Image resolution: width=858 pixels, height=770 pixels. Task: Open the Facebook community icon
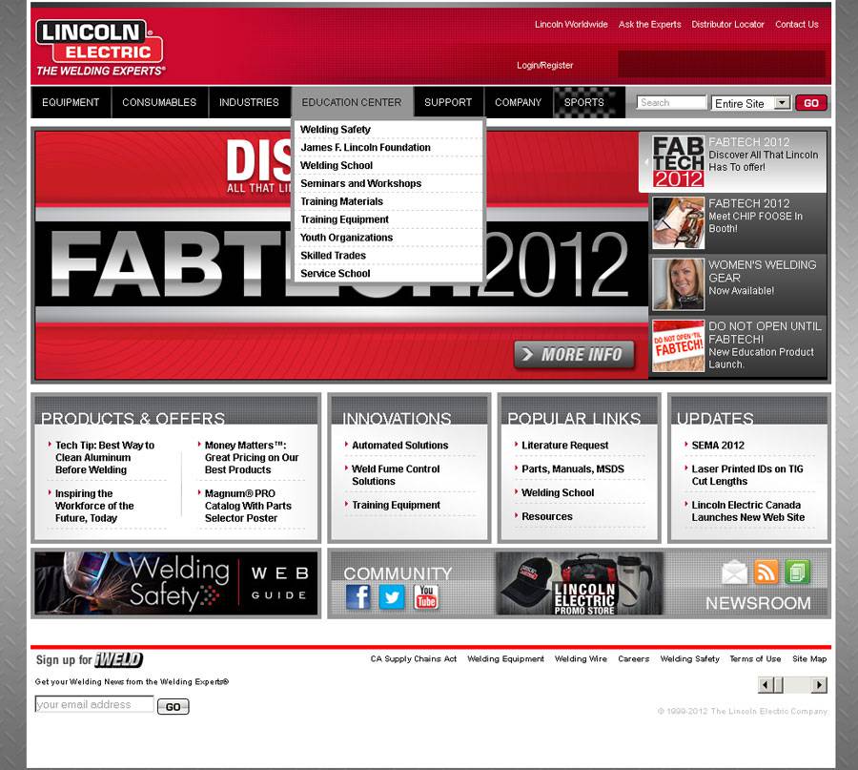357,597
